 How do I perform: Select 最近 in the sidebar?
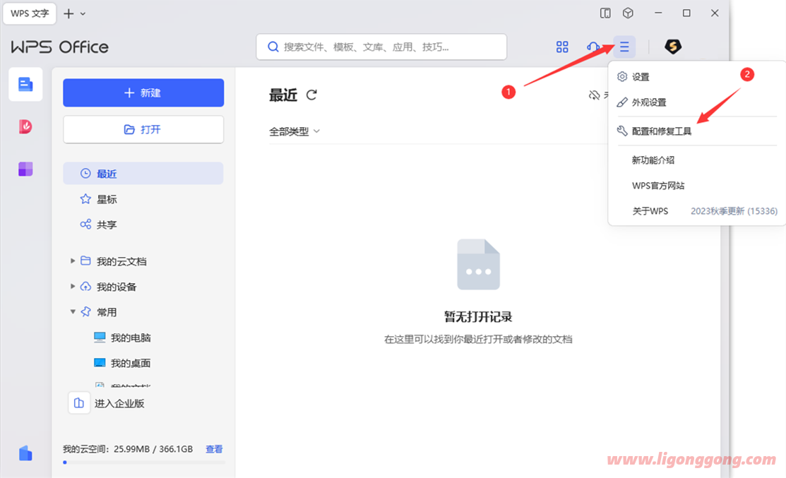point(143,174)
